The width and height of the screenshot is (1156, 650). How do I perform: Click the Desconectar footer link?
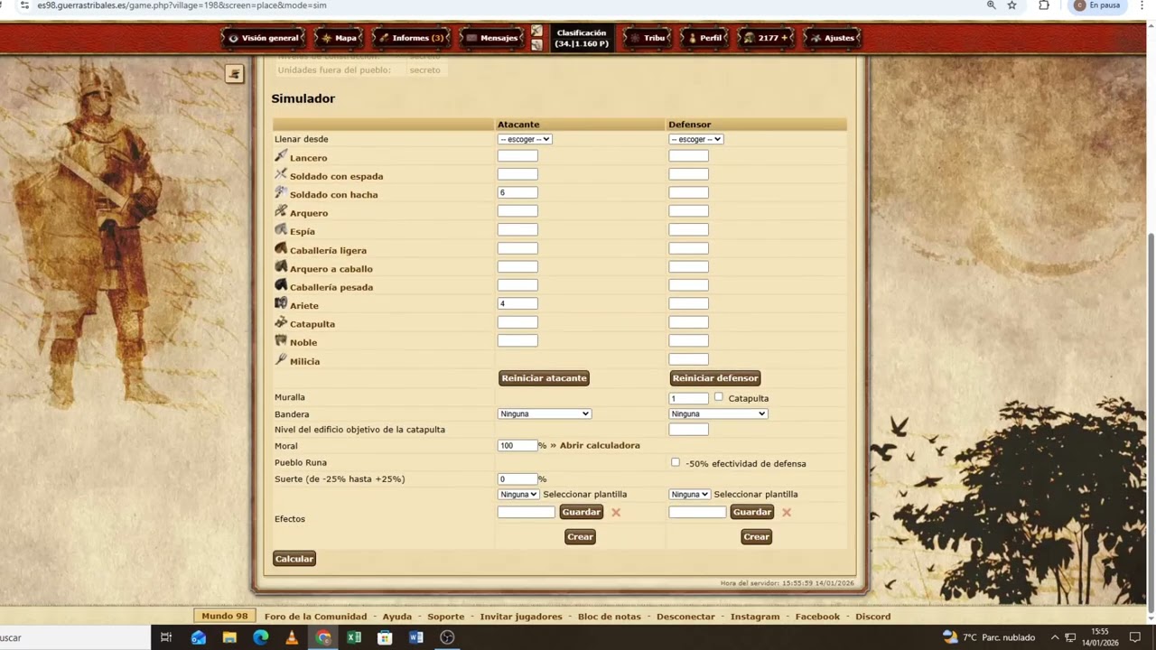[x=685, y=617]
